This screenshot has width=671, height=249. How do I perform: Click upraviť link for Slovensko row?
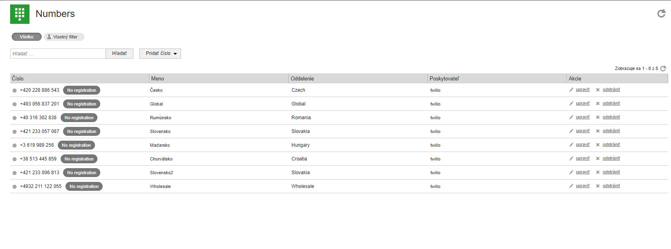pyautogui.click(x=582, y=131)
